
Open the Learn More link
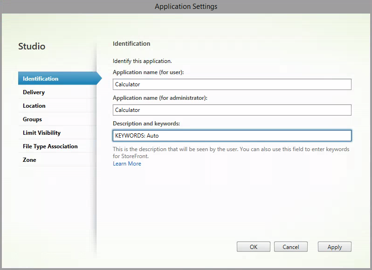coord(127,164)
